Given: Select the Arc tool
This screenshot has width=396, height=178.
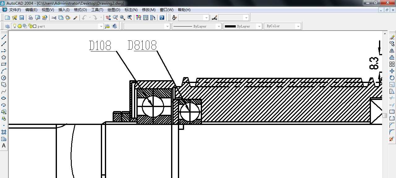Looking at the screenshot, I should 4,71.
